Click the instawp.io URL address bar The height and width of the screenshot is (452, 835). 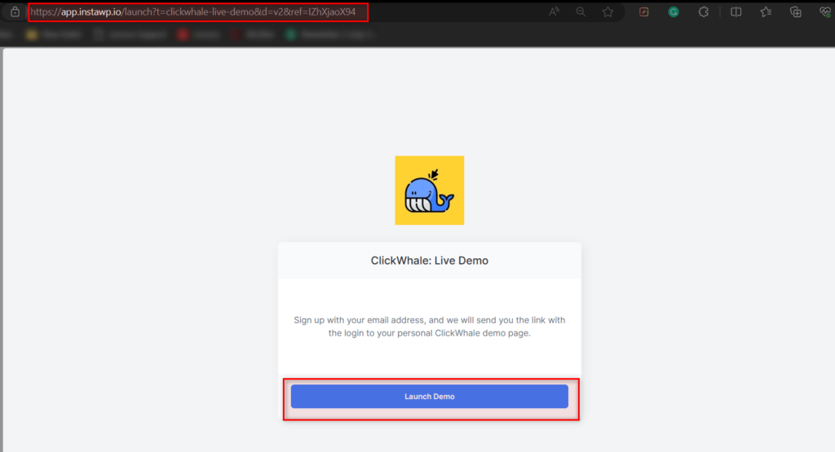click(x=198, y=11)
